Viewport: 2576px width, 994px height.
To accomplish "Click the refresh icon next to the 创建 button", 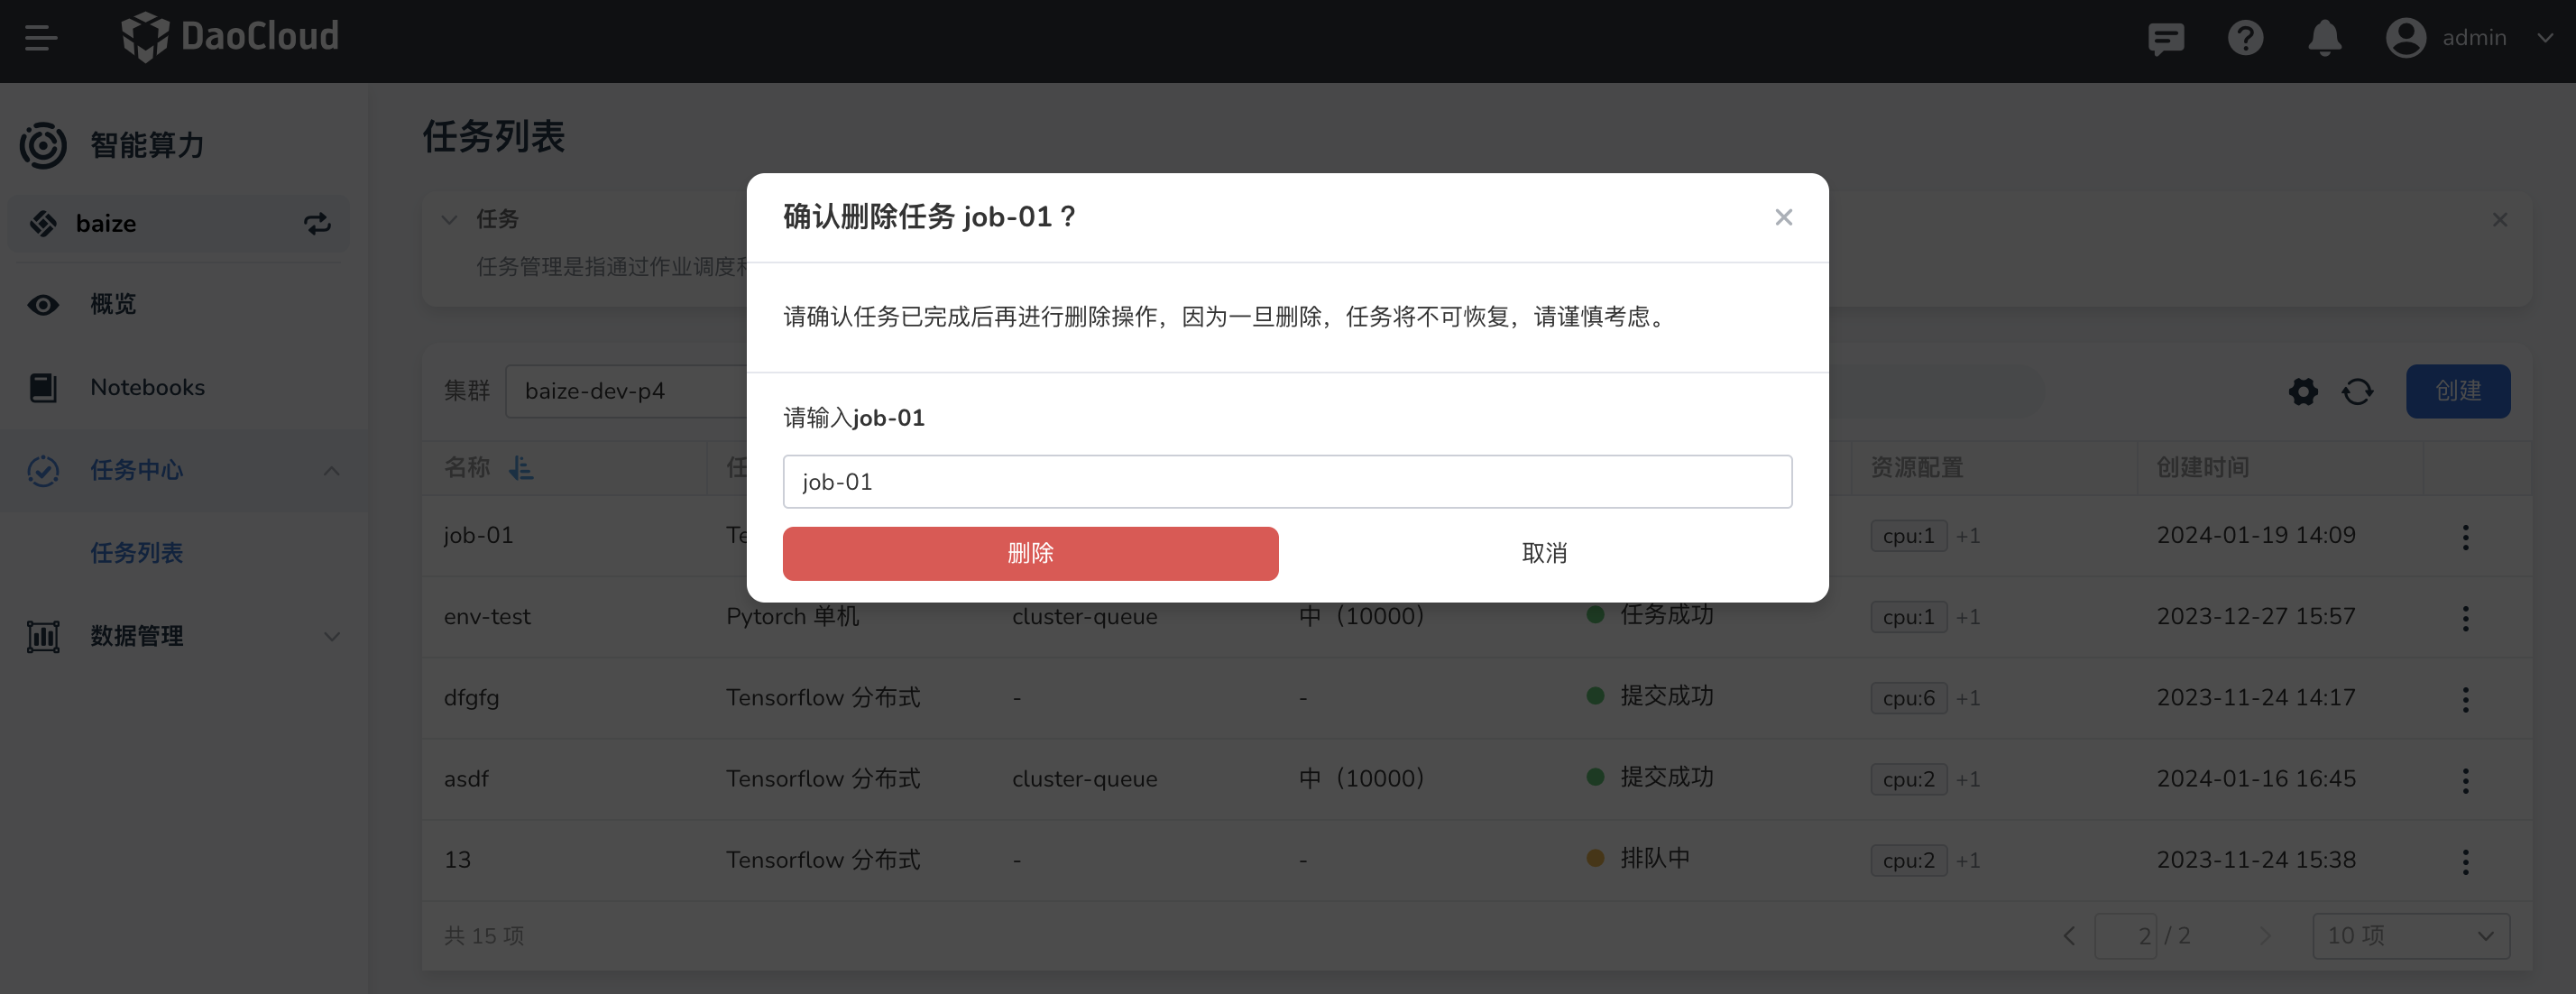I will pyautogui.click(x=2359, y=391).
